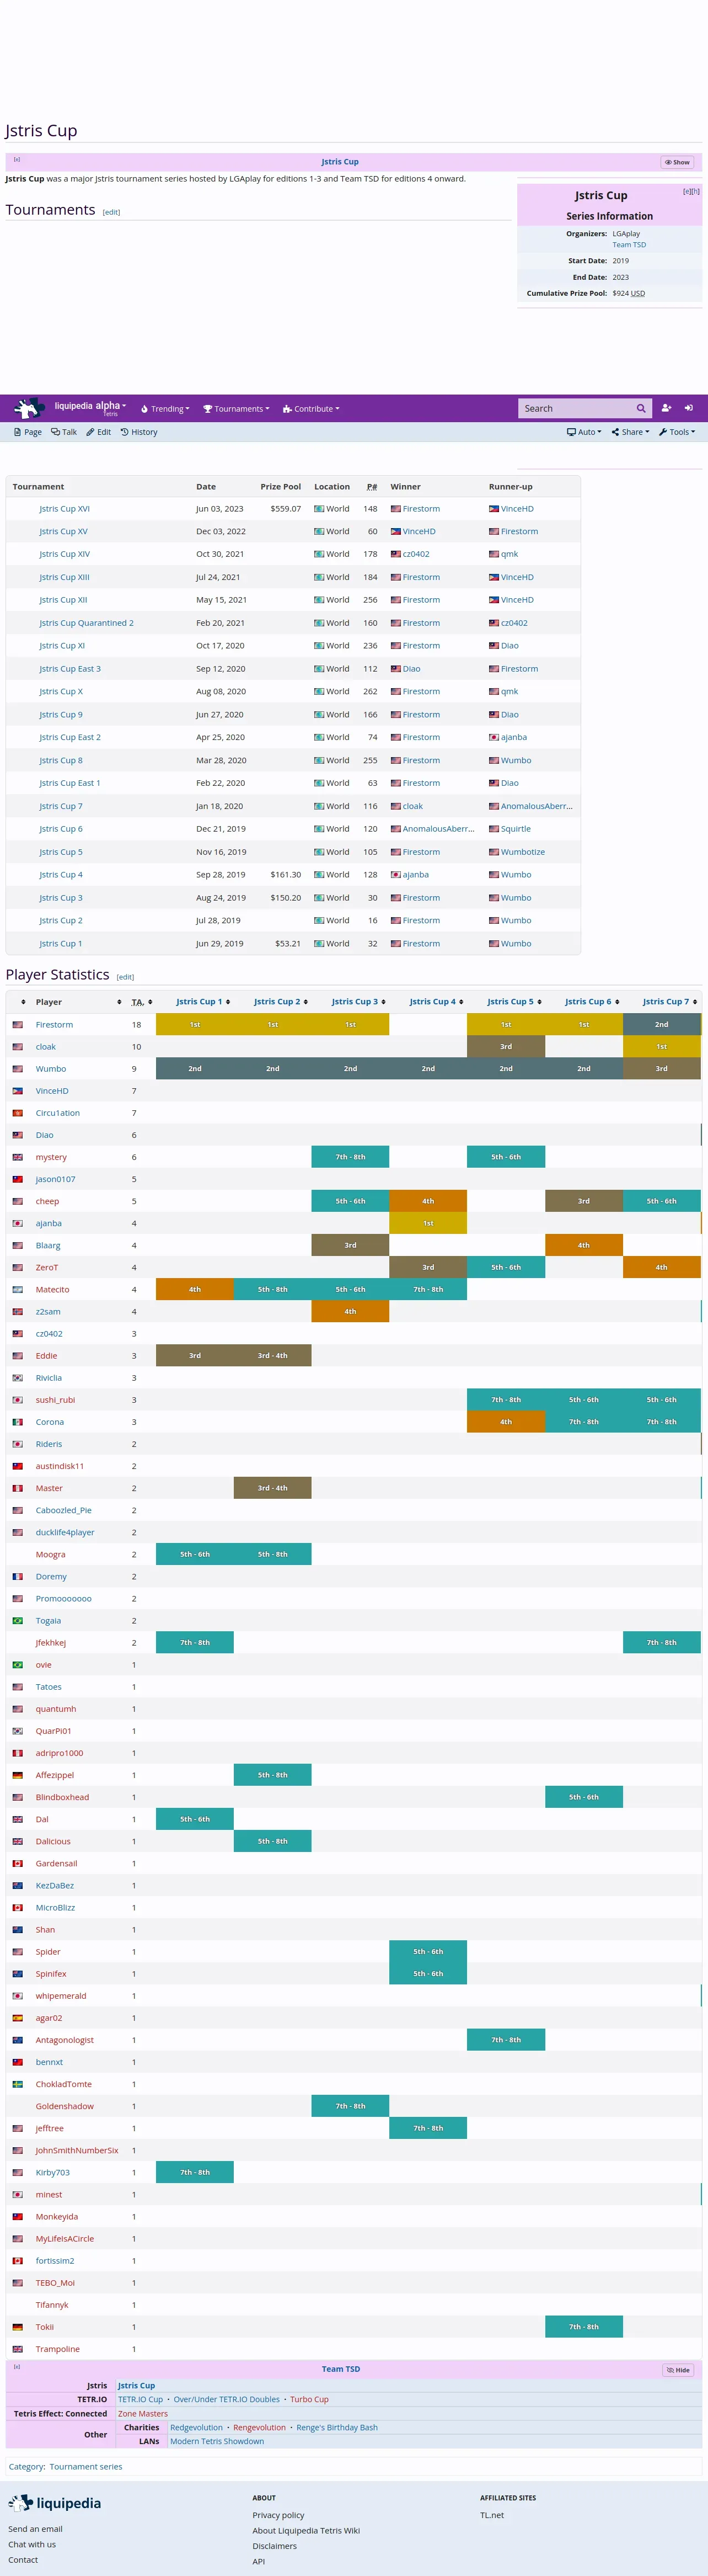Click the Australia flag beside Spinifex
The height and width of the screenshot is (2576, 708).
pyautogui.click(x=17, y=1974)
